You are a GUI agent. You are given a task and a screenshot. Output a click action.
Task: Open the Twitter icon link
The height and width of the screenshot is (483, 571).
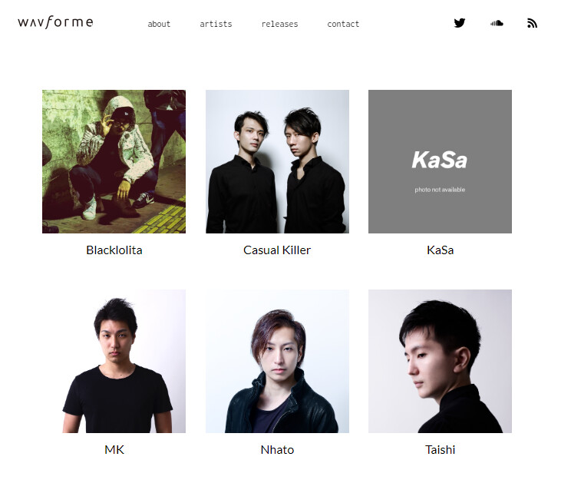click(460, 23)
